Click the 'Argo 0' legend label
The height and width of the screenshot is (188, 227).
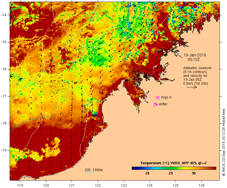click(166, 97)
